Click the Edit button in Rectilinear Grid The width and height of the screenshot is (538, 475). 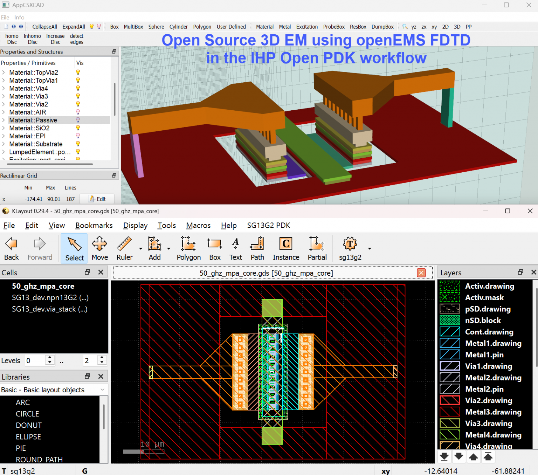[x=97, y=199]
